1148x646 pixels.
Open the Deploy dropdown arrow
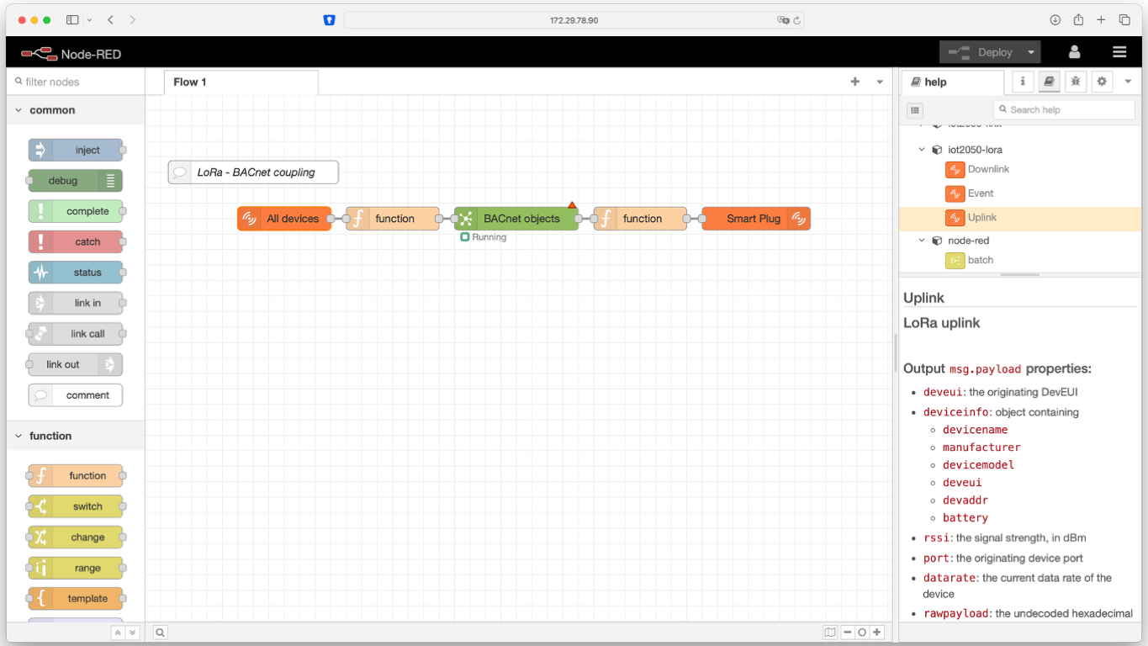pyautogui.click(x=1031, y=52)
